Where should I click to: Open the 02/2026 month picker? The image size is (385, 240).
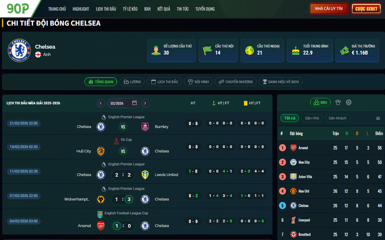click(x=123, y=103)
